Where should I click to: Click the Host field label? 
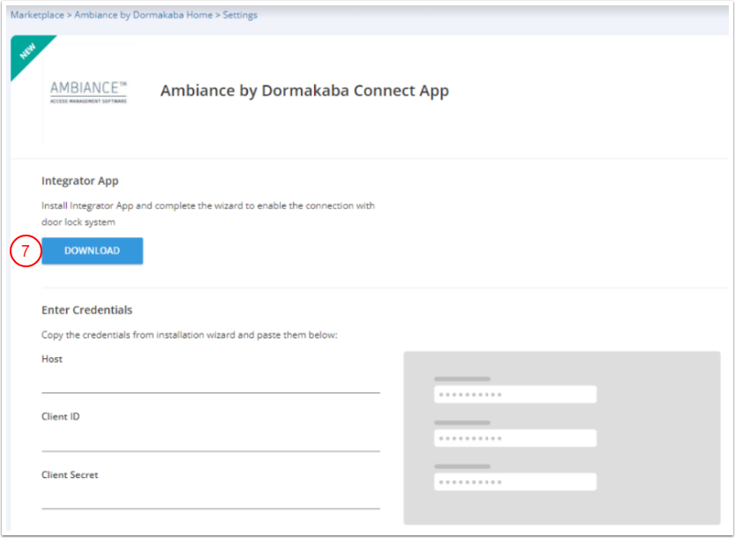[x=52, y=359]
